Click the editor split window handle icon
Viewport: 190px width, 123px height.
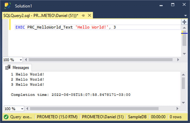(184, 22)
